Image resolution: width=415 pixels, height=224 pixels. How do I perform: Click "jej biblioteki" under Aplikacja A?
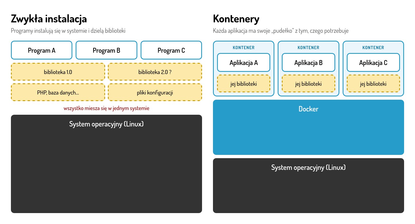point(244,84)
